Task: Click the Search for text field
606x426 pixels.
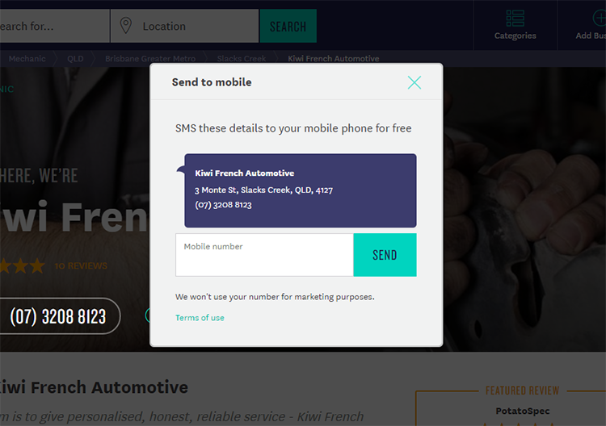Action: tap(54, 26)
